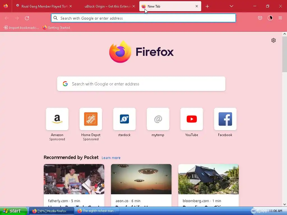Click Learn more link beside Pocket
Image resolution: width=287 pixels, height=215 pixels.
coord(111,158)
